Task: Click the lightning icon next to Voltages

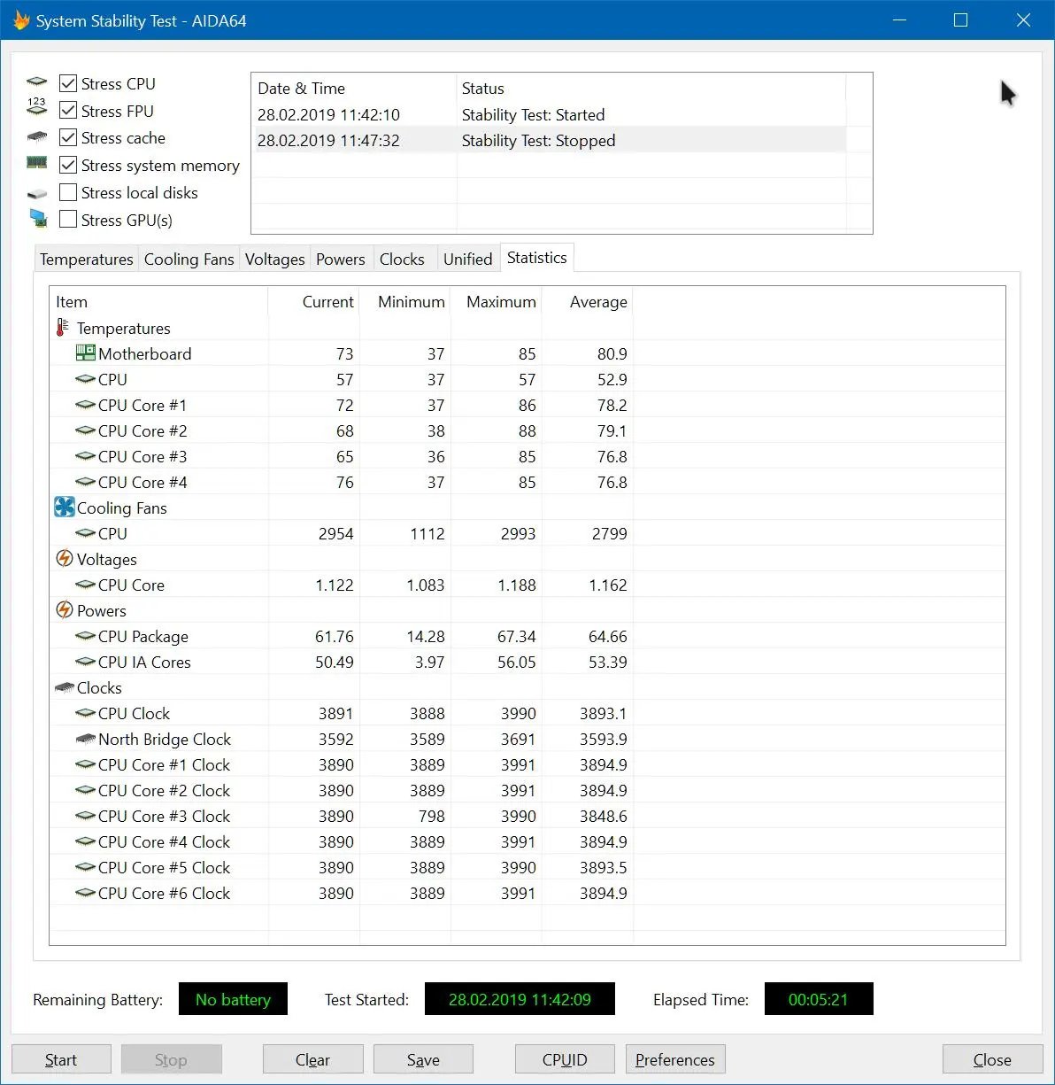Action: [64, 558]
